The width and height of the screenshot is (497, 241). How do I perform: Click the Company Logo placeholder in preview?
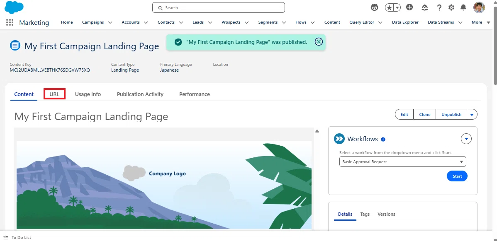click(154, 174)
